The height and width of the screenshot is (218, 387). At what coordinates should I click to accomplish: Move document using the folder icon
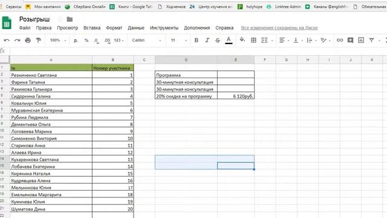click(70, 19)
